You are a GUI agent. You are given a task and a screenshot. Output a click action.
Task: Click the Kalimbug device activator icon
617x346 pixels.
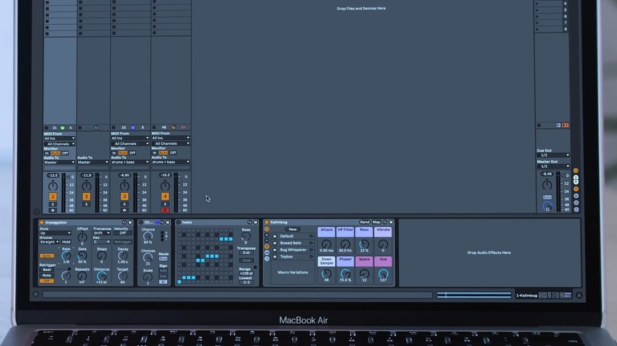(267, 222)
